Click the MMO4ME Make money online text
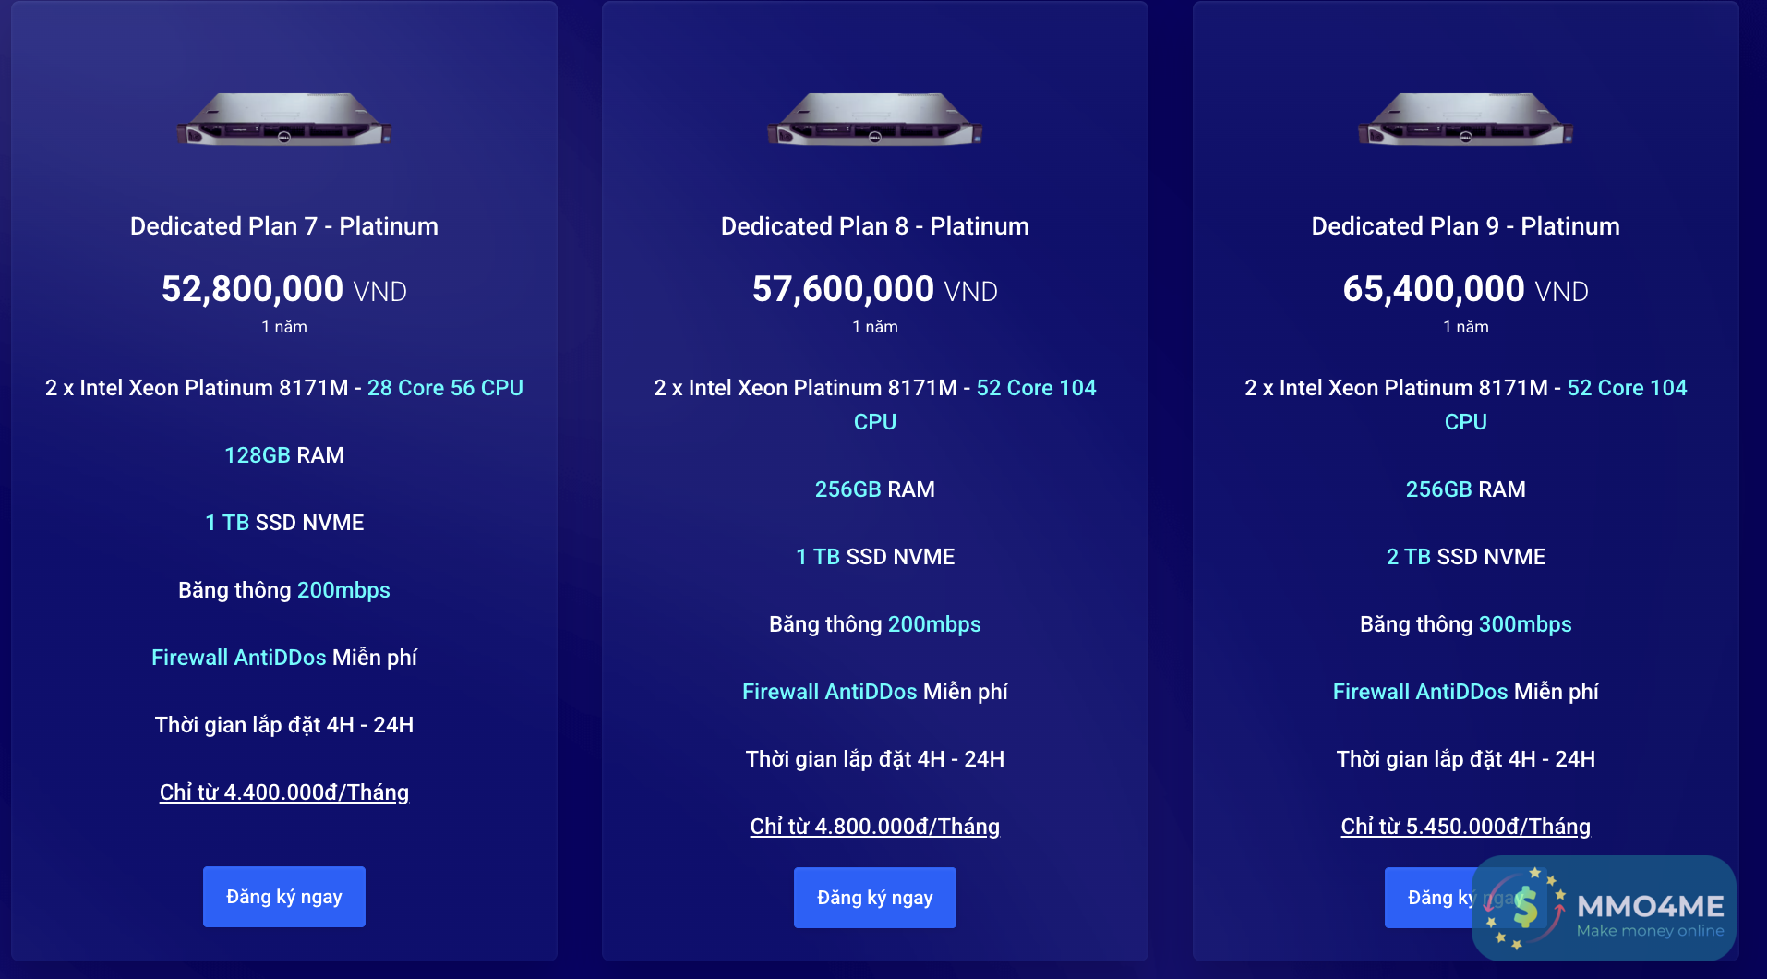This screenshot has width=1767, height=979. click(x=1650, y=915)
